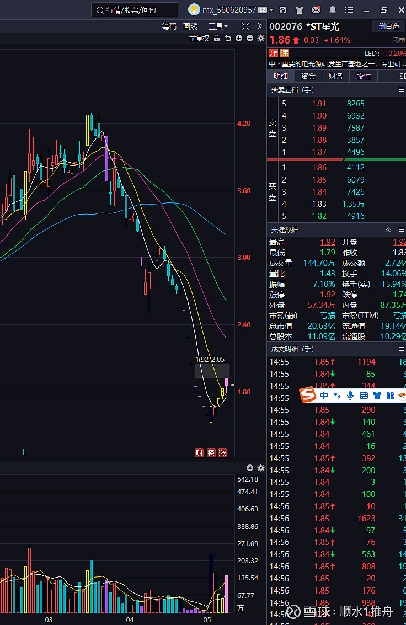The image size is (406, 625).
Task: Click the fullscreen chart icon
Action: point(245,26)
